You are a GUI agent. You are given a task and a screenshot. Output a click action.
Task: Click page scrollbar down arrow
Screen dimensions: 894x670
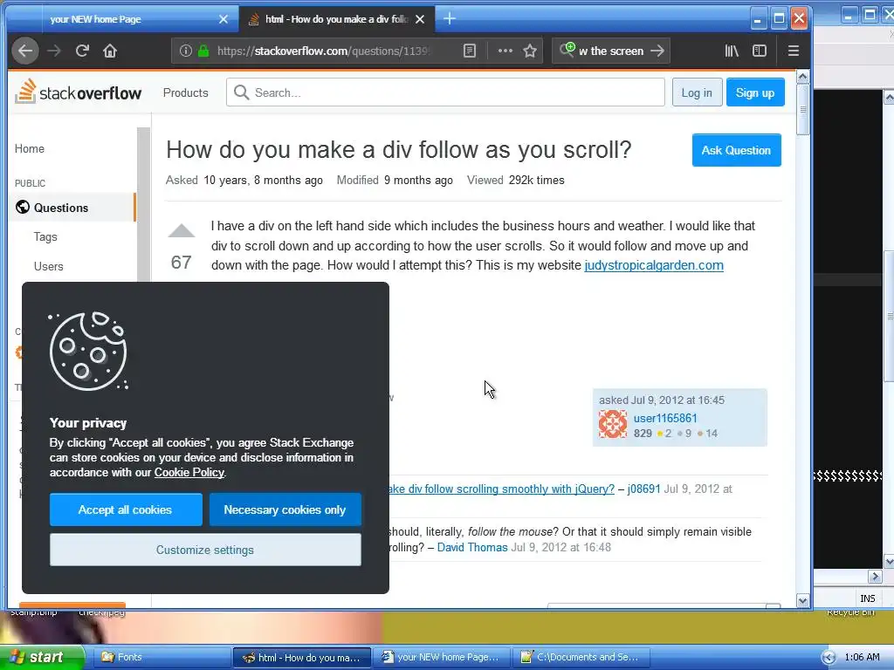tap(803, 600)
